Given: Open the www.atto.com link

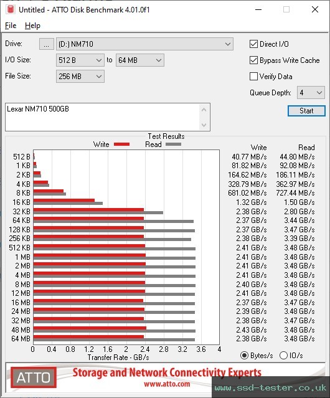Looking at the screenshot, I should tap(167, 384).
